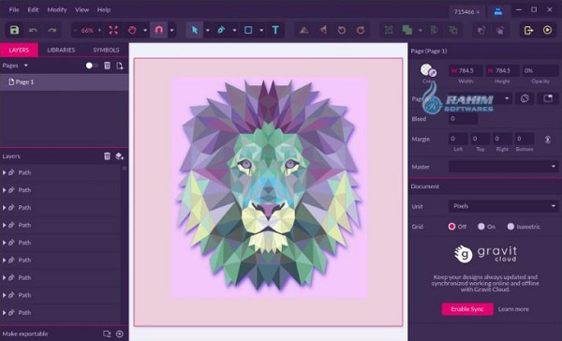Viewport: 562px width, 341px height.
Task: Undo the last action
Action: click(33, 31)
